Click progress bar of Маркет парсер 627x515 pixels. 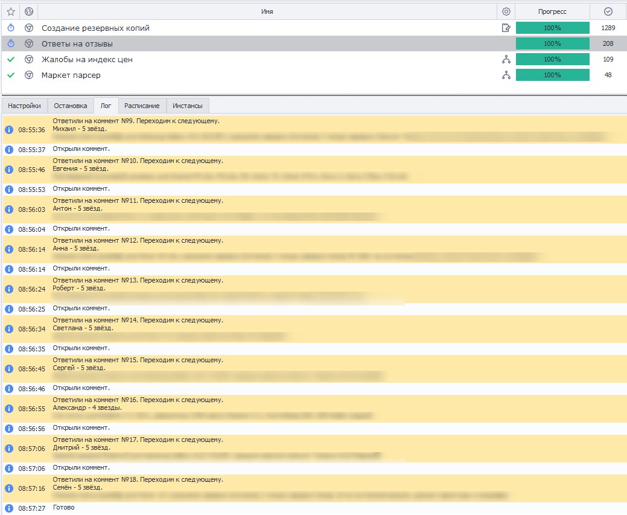[552, 75]
